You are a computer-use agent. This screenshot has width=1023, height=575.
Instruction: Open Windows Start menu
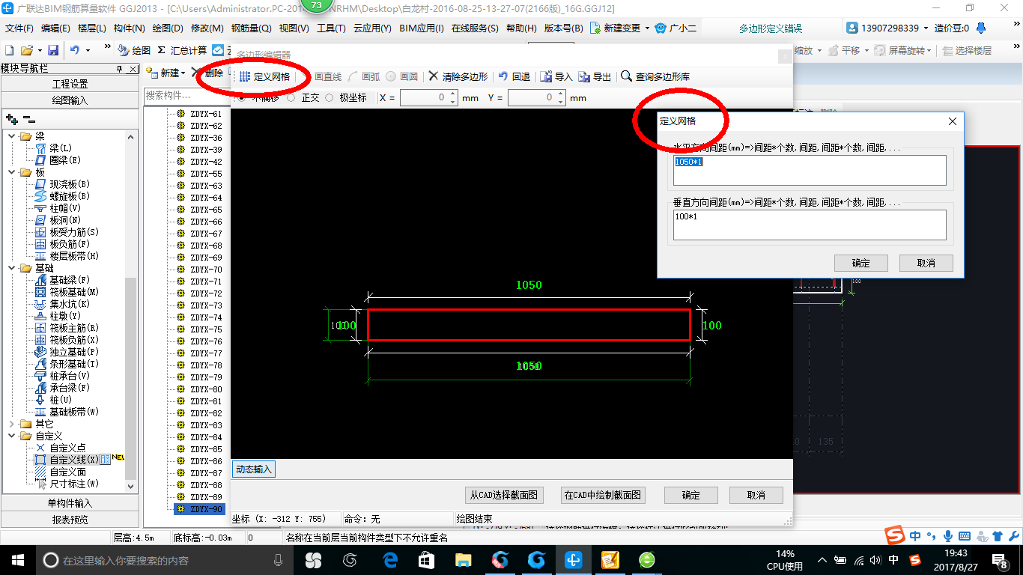pyautogui.click(x=16, y=559)
